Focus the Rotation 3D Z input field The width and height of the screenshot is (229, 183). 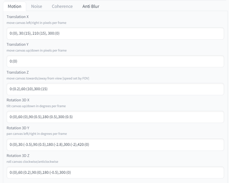tap(115, 172)
